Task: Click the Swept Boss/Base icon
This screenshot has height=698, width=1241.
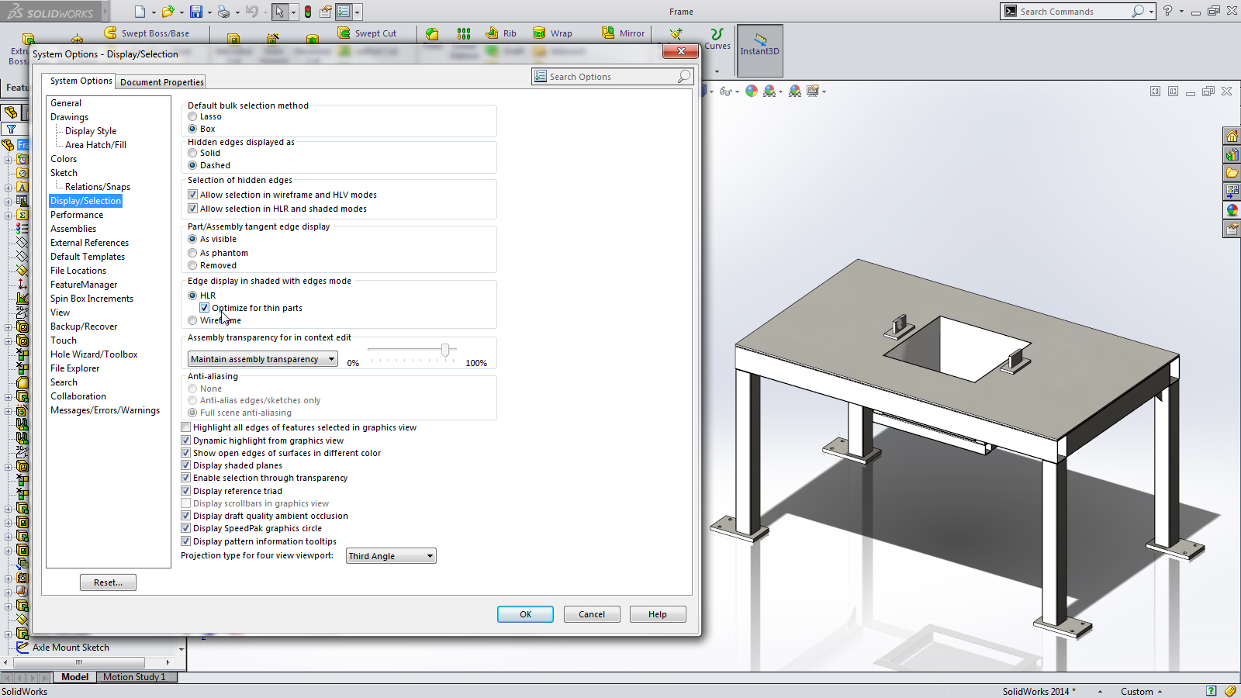Action: [111, 33]
